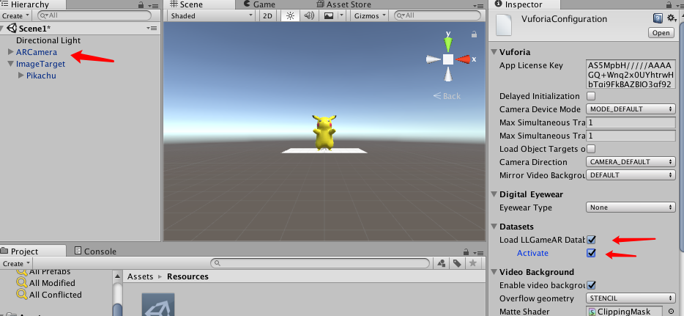
Task: Click Matte Shader ClippingMask field
Action: click(x=625, y=312)
